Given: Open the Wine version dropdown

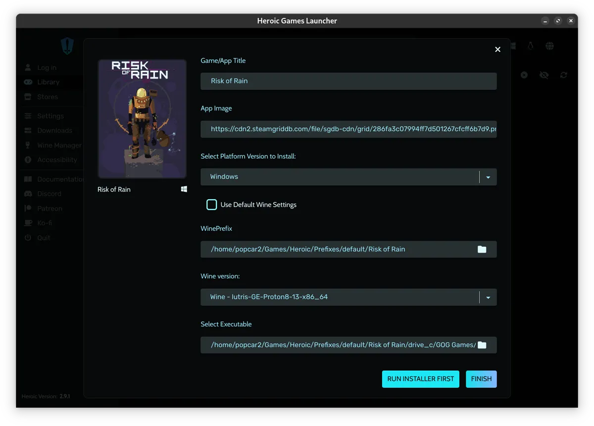Looking at the screenshot, I should click(x=348, y=297).
